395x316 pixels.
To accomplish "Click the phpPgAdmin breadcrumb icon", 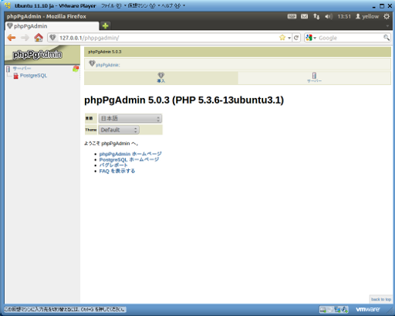I will point(92,63).
